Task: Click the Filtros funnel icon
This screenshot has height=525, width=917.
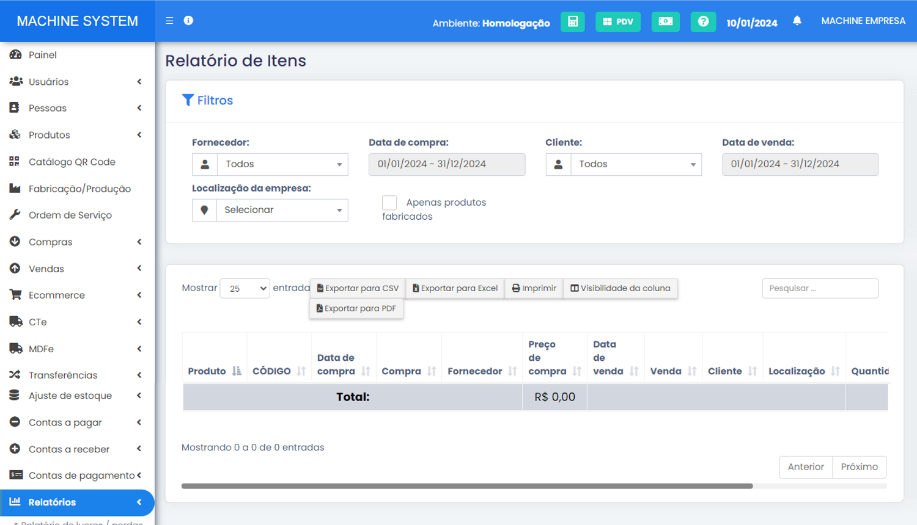Action: [x=188, y=100]
